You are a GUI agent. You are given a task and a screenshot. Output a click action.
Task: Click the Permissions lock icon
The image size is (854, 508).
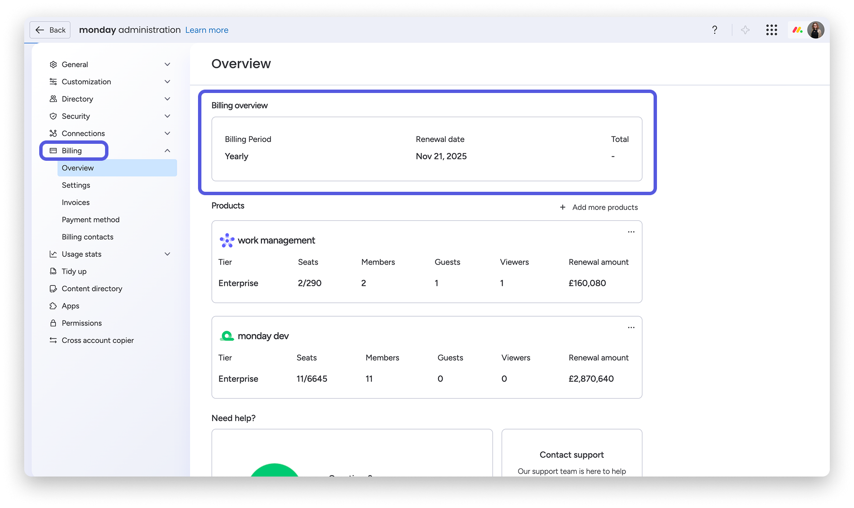click(53, 323)
